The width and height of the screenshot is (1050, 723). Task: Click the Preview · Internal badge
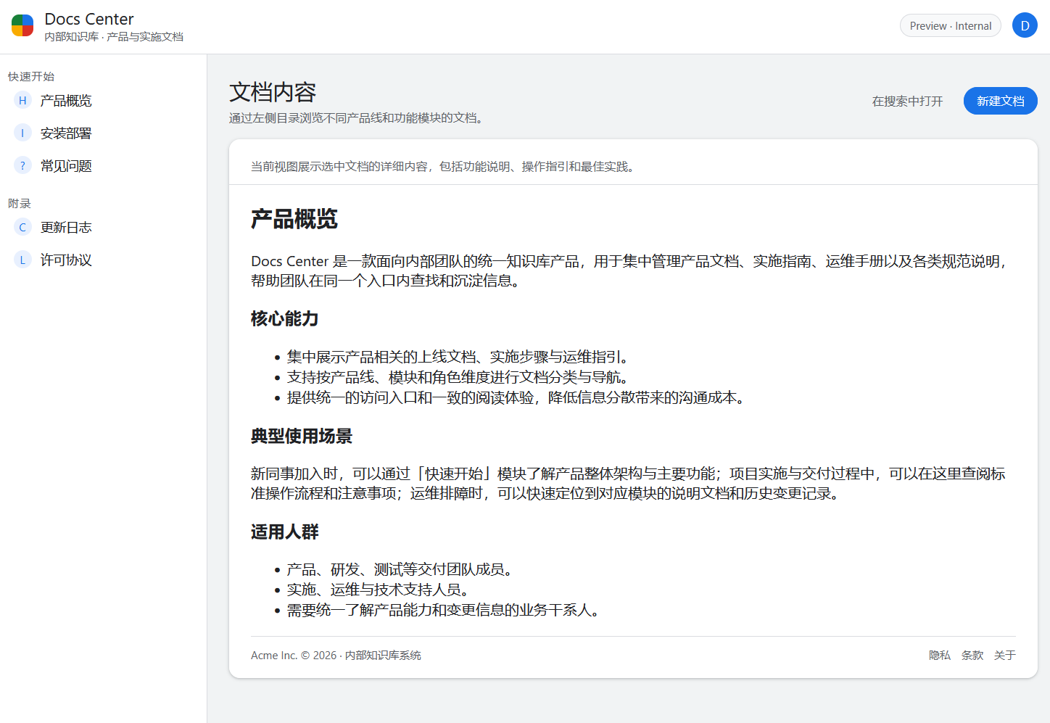click(950, 25)
